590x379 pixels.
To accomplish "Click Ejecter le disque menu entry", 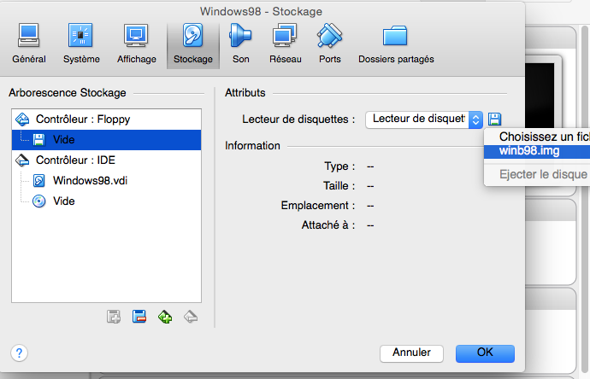I will [537, 174].
